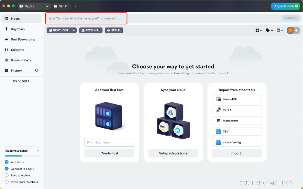Import hosts from MobaXterm

click(x=237, y=121)
